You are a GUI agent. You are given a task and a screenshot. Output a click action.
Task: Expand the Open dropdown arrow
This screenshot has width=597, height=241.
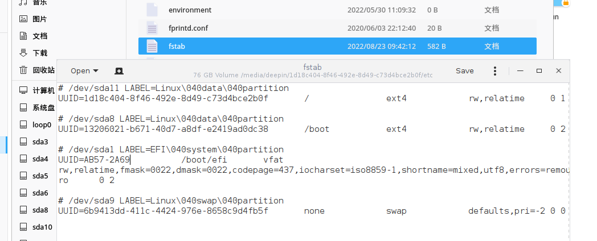tap(95, 71)
